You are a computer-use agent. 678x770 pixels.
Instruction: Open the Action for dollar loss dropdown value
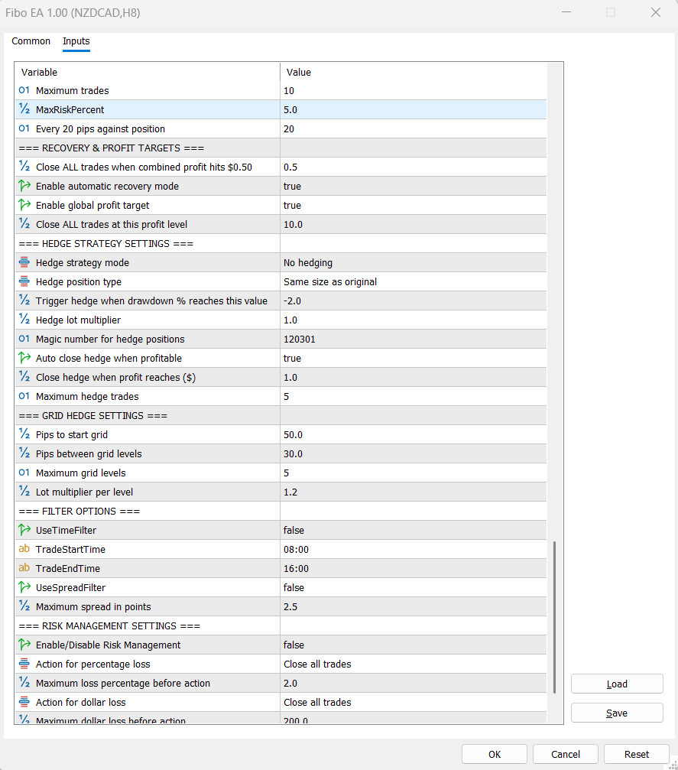tap(413, 702)
